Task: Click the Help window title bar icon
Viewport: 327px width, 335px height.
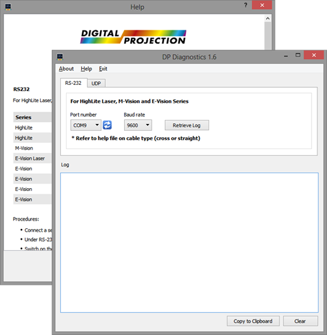Action: (8, 7)
